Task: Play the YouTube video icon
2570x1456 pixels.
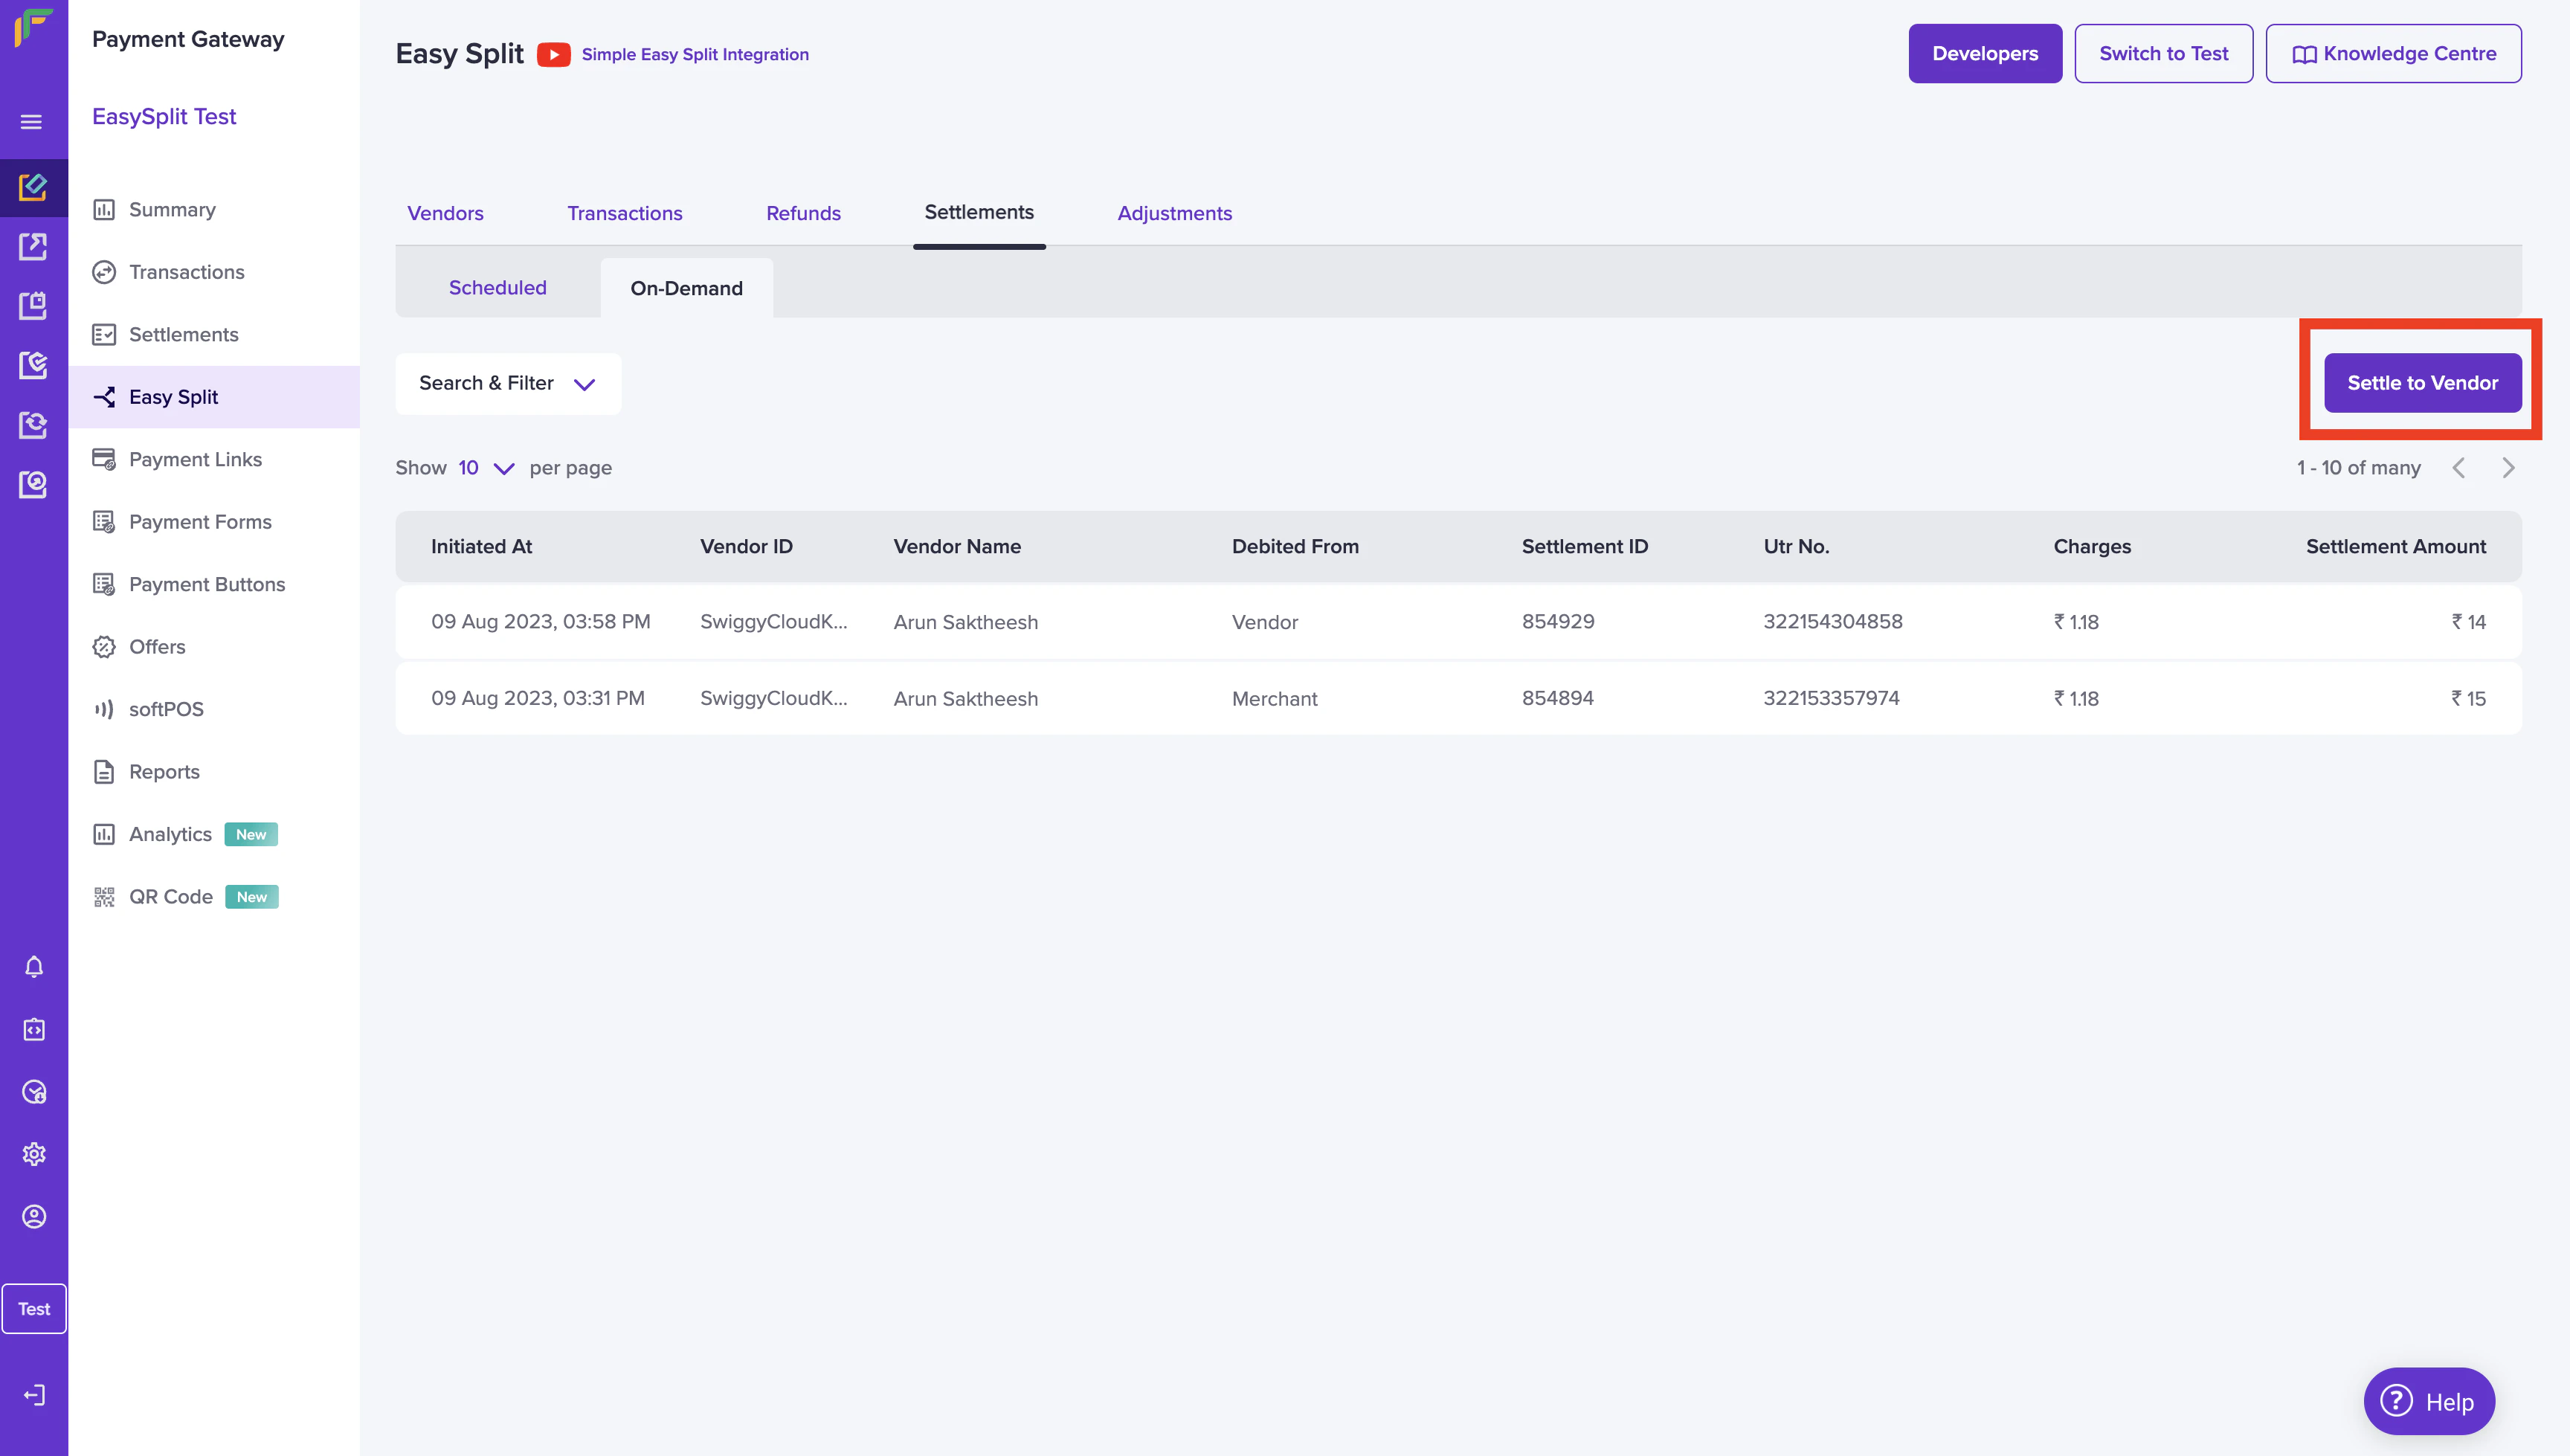Action: pyautogui.click(x=553, y=54)
